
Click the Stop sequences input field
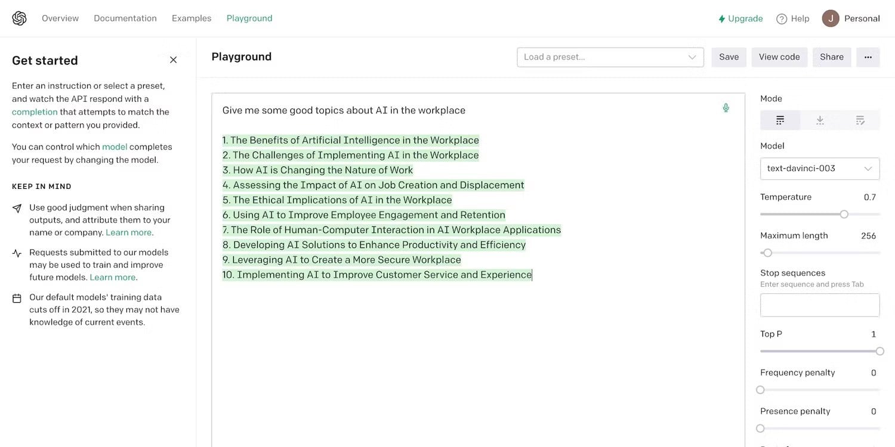coord(820,305)
